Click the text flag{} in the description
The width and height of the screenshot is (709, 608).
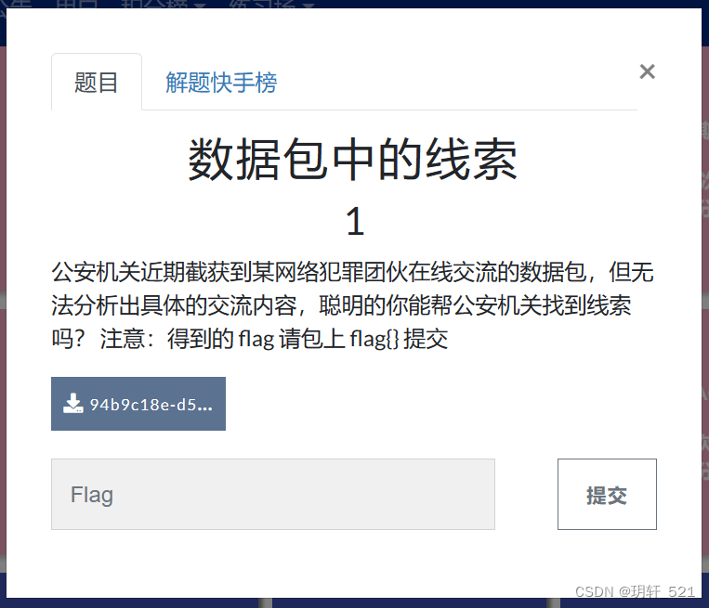[x=374, y=339]
